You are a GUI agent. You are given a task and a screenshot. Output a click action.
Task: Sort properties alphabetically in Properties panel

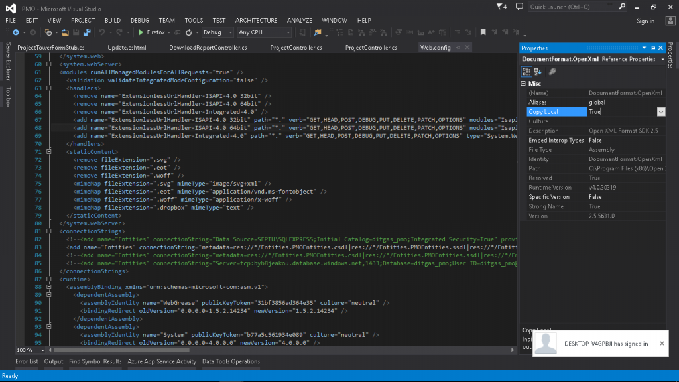(x=538, y=72)
